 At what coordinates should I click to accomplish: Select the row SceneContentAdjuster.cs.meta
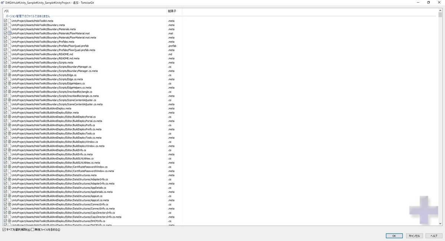click(x=93, y=104)
